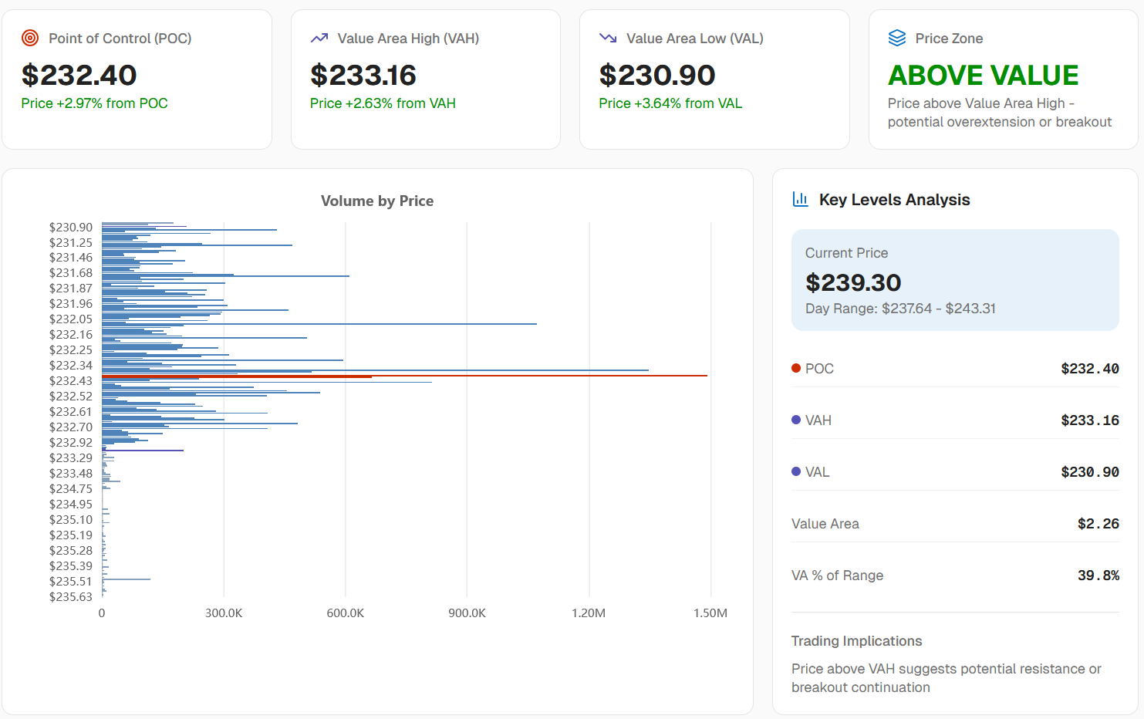Screen dimensions: 1144x719
Task: Click the 900.0K x-axis label
Action: tap(467, 613)
